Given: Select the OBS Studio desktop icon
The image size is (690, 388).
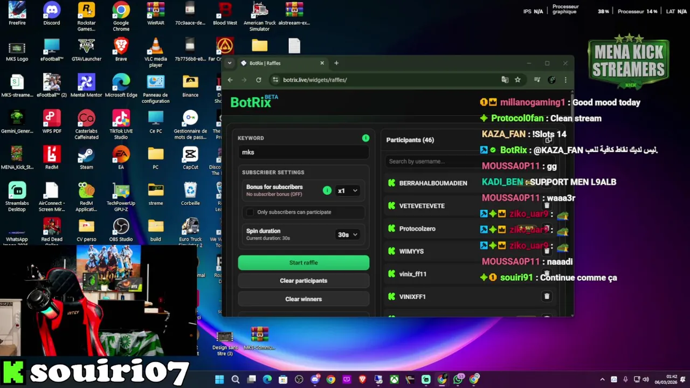Looking at the screenshot, I should click(121, 231).
